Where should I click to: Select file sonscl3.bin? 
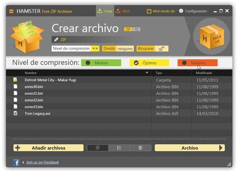tap(119, 106)
